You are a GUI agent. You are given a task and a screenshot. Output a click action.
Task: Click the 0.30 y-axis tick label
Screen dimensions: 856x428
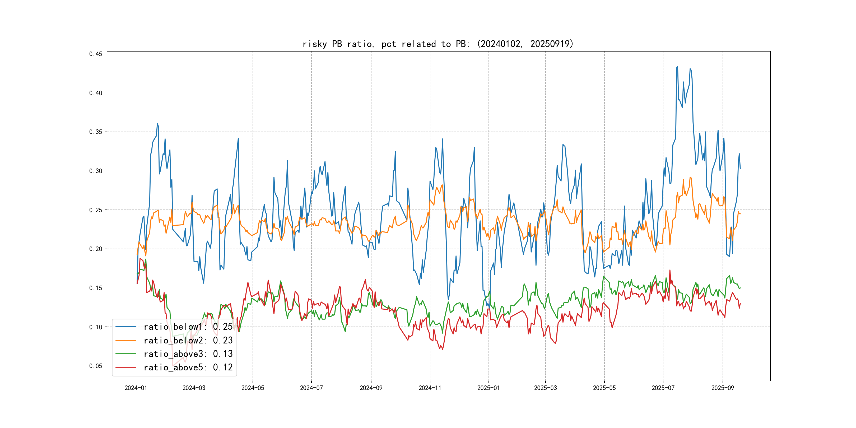point(96,171)
